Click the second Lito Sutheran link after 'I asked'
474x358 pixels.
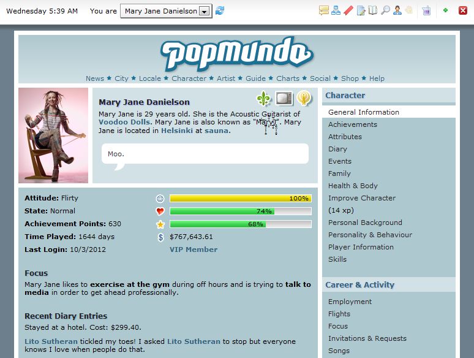[194, 341]
